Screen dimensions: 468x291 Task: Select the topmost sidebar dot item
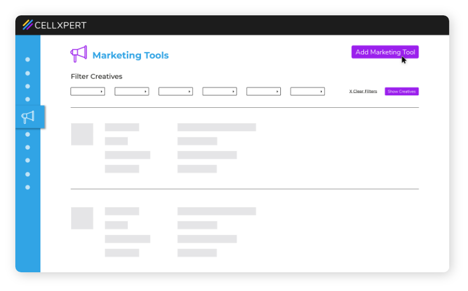[x=27, y=60]
